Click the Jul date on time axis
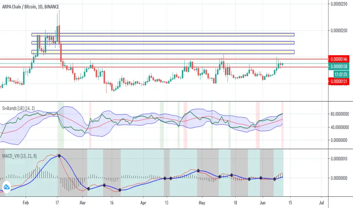 (x=322, y=203)
